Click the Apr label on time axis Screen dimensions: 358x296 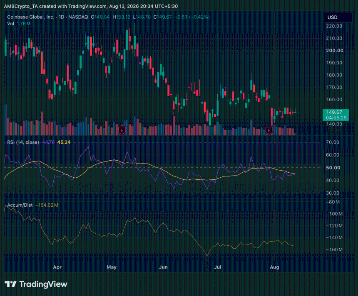coord(57,267)
